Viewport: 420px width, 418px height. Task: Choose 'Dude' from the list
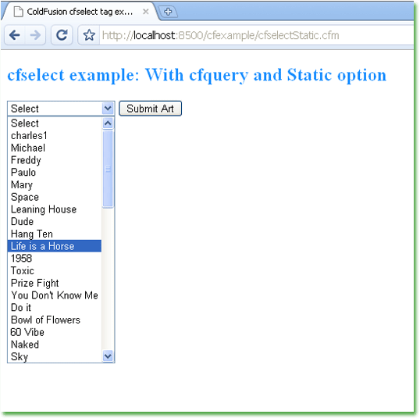[x=55, y=222]
